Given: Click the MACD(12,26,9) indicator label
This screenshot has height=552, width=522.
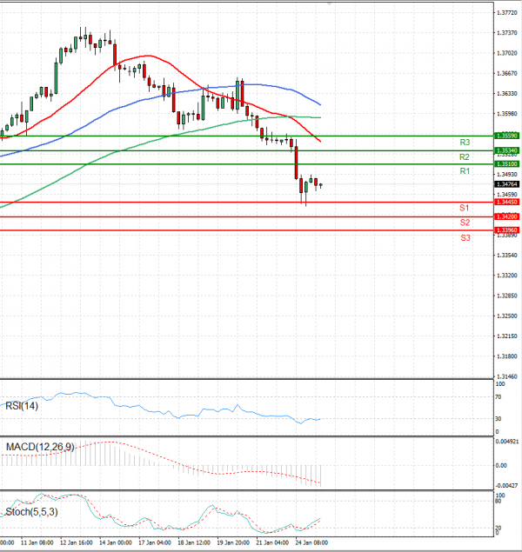Looking at the screenshot, I should tap(40, 447).
